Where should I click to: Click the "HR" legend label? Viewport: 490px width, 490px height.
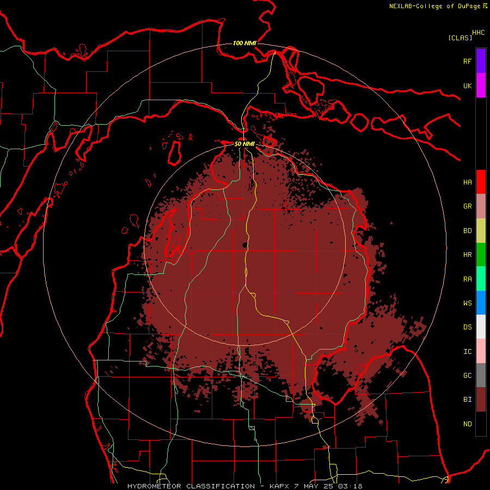pos(467,255)
